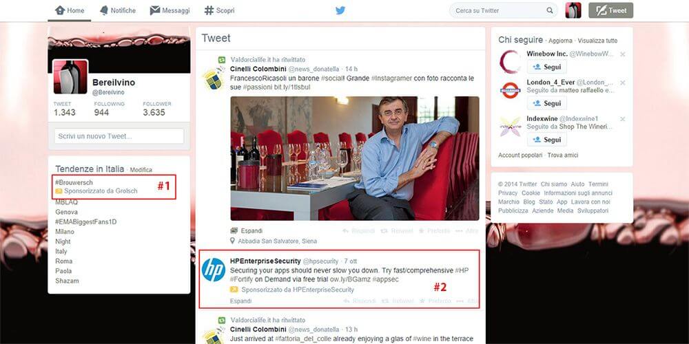Screen dimensions: 689x344
Task: Dismiss the Indexwine suggestion
Action: (x=623, y=119)
